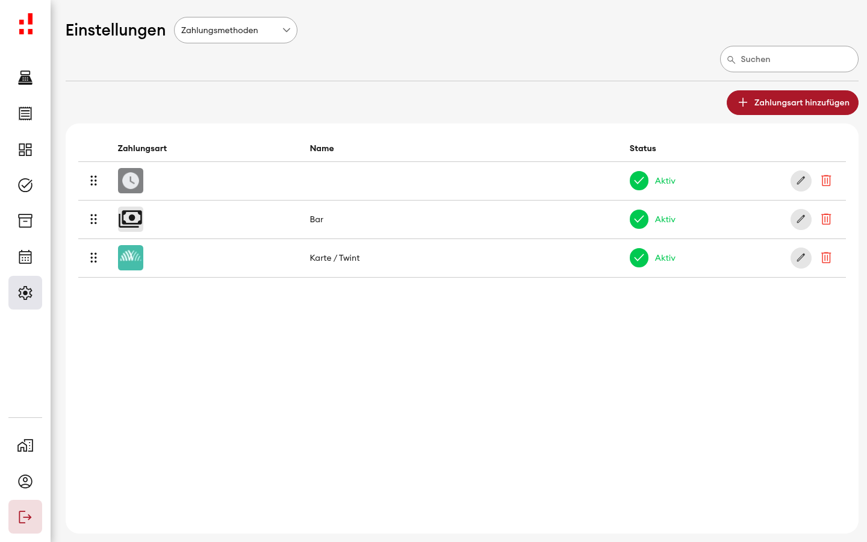This screenshot has height=542, width=867.
Task: Open the Zahlungsmethoden settings dropdown
Action: [x=235, y=30]
